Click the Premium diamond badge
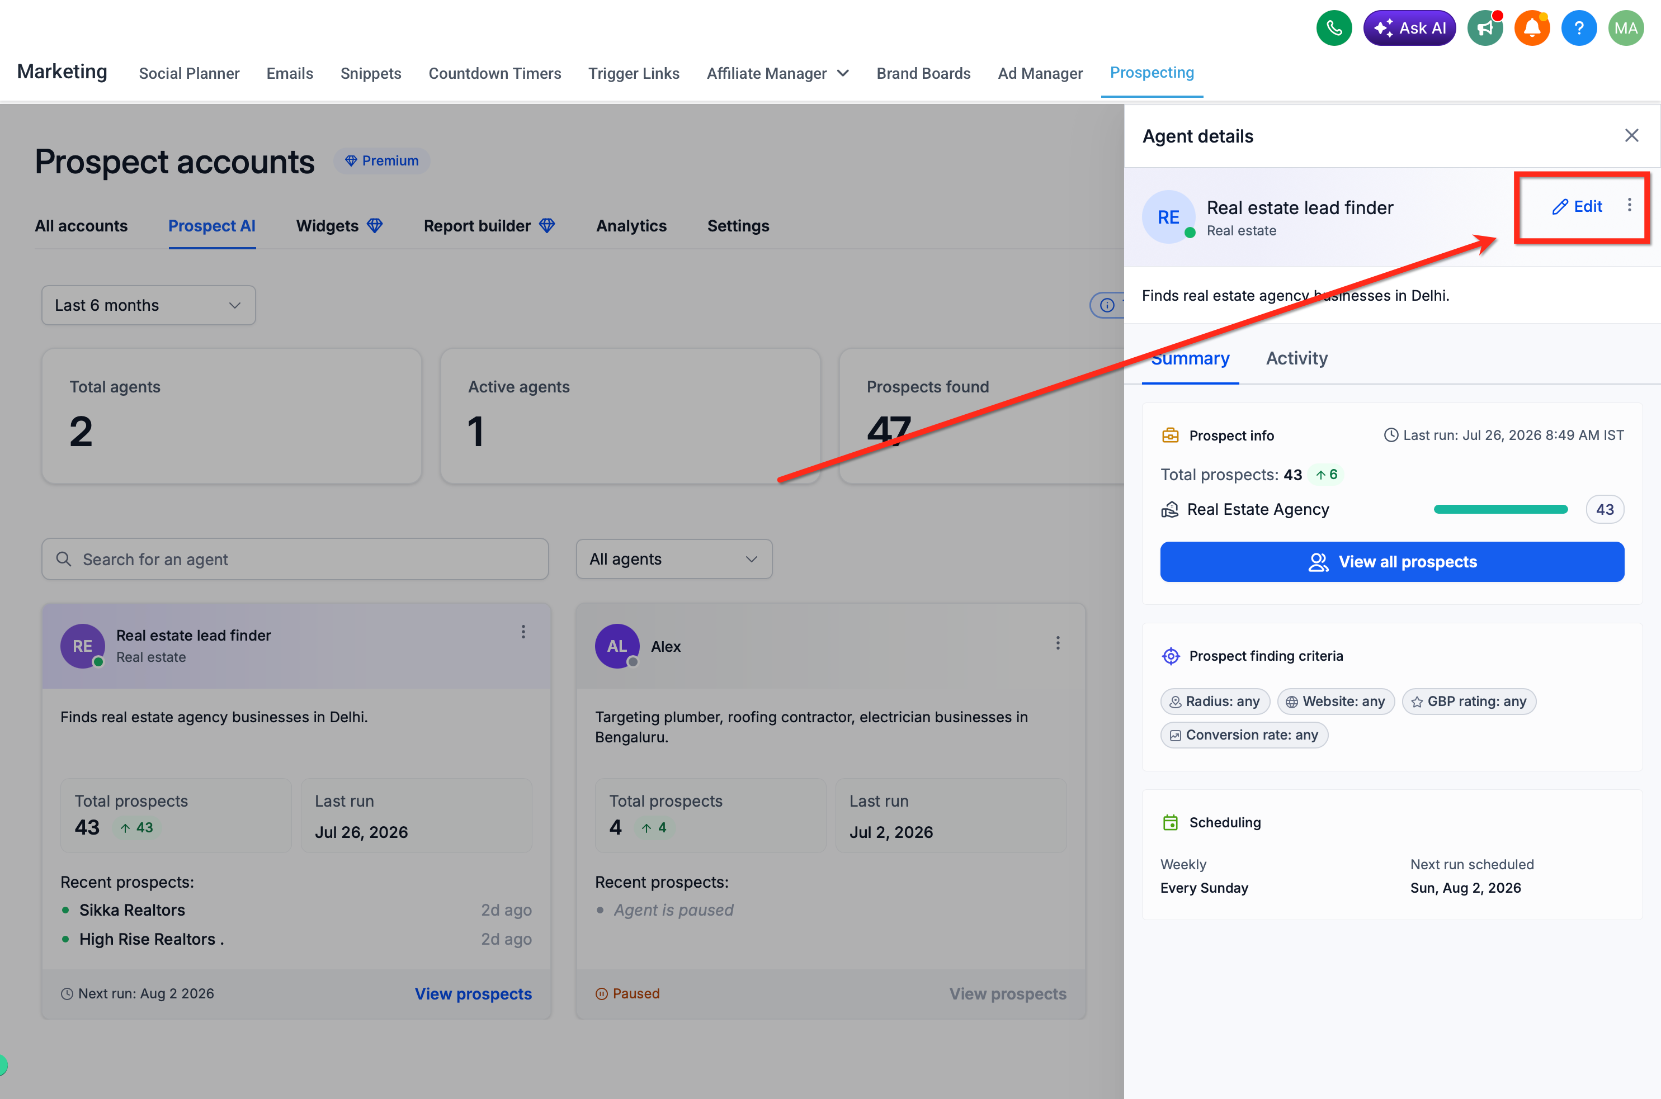Viewport: 1661px width, 1099px height. (x=381, y=160)
